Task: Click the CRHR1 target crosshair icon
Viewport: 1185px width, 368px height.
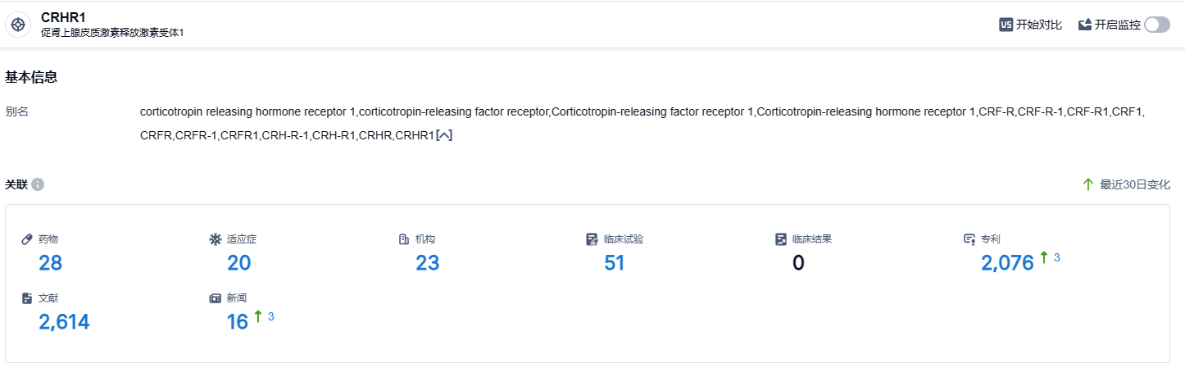Action: coord(19,25)
